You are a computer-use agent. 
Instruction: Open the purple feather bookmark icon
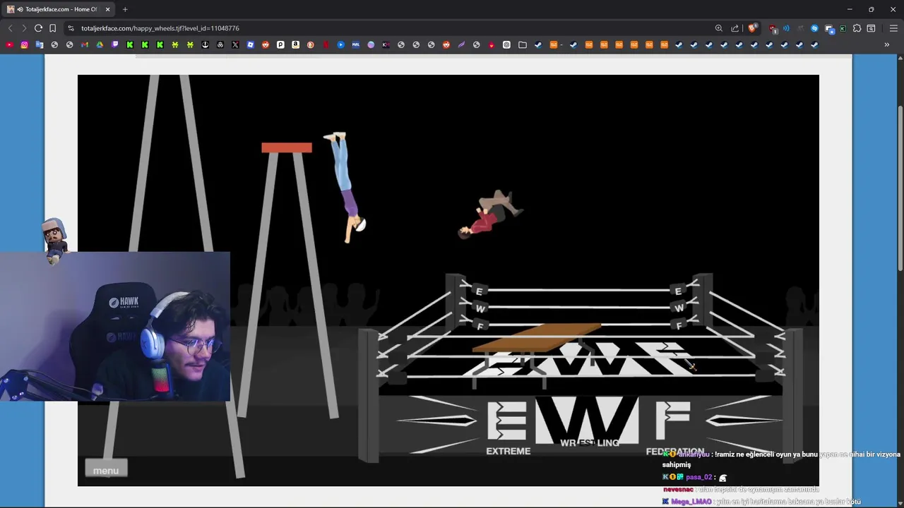click(x=461, y=44)
